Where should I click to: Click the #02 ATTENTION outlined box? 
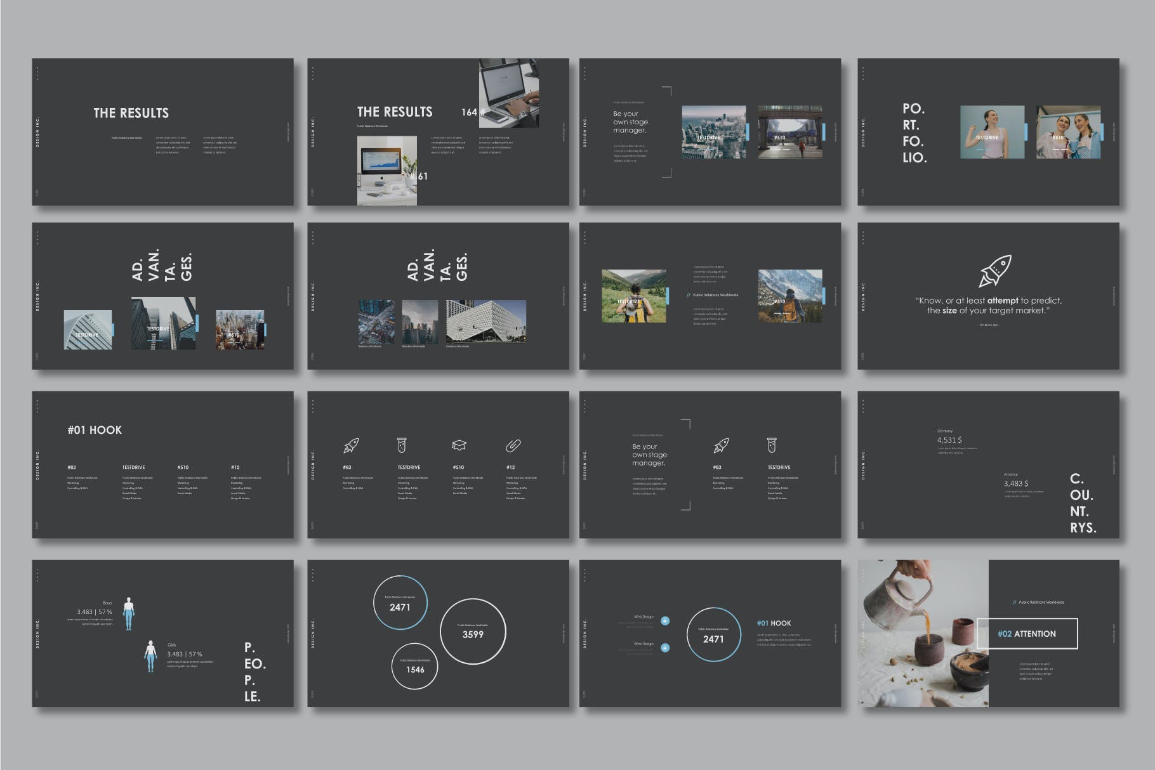[1027, 634]
